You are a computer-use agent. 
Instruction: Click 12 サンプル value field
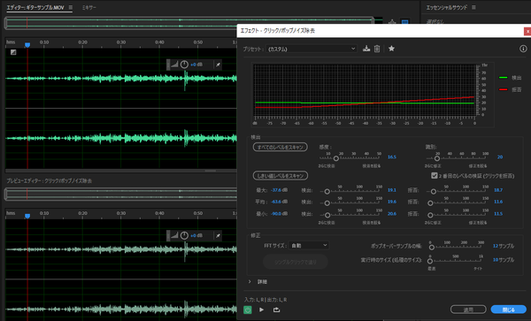[x=504, y=246]
